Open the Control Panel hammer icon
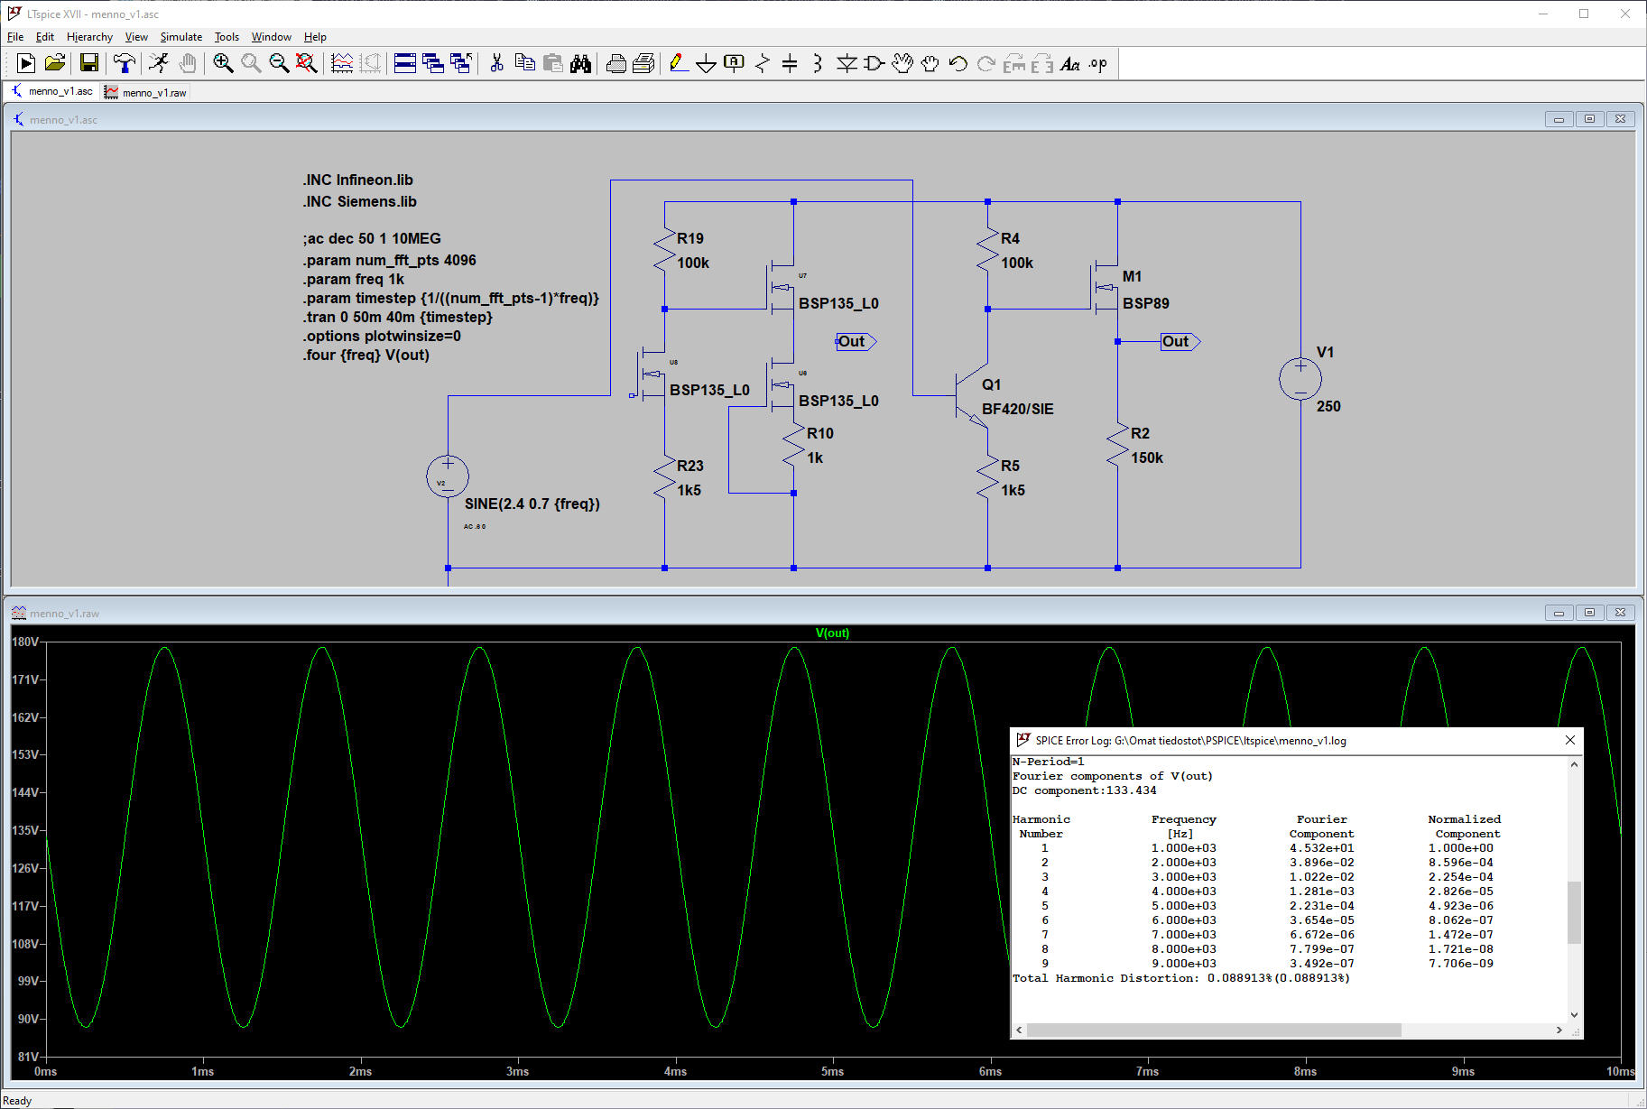 click(x=125, y=63)
